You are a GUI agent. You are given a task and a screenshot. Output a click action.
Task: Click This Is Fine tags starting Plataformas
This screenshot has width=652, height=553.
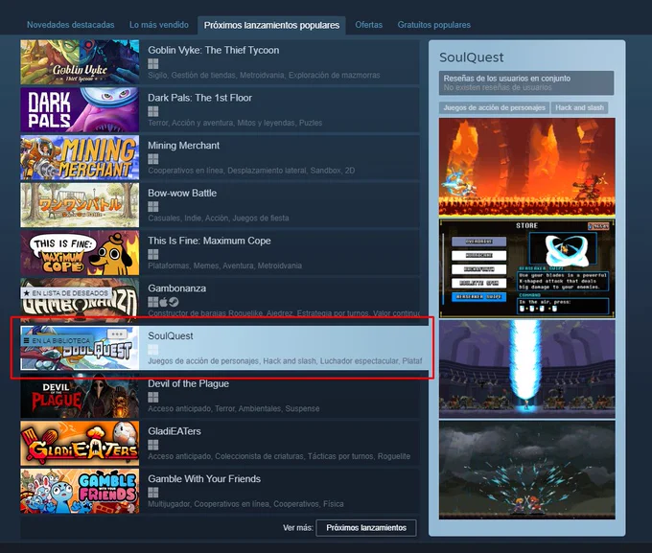225,265
